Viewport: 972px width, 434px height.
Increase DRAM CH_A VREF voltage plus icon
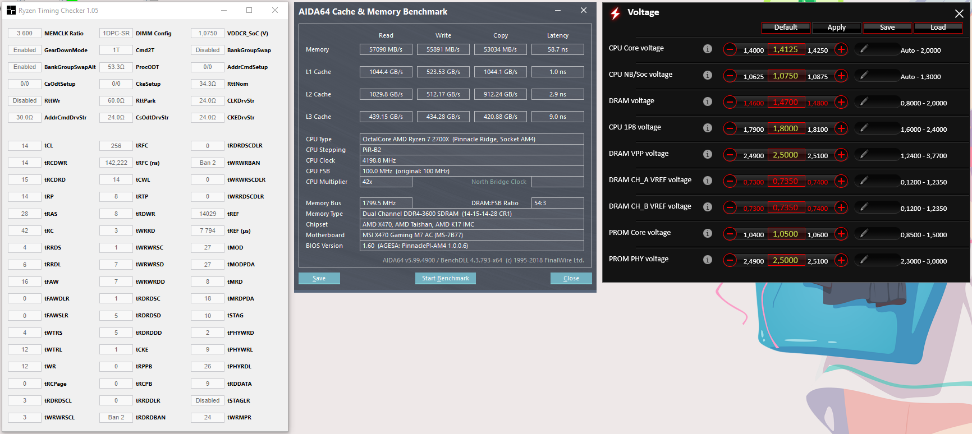pos(841,182)
